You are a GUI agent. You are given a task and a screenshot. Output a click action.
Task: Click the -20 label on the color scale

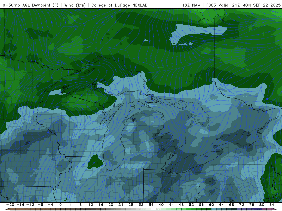(x=10, y=205)
